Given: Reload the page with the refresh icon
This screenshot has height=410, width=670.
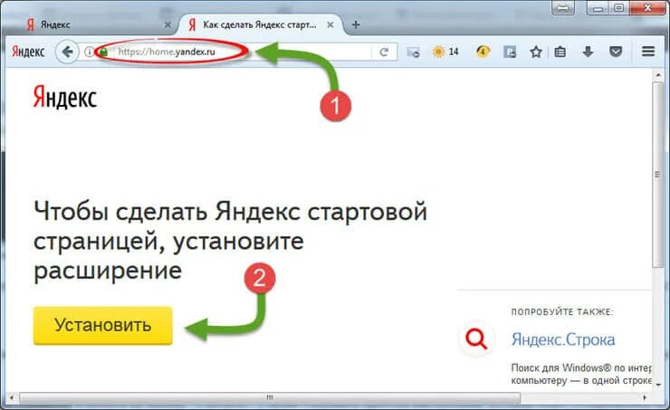Looking at the screenshot, I should (384, 52).
